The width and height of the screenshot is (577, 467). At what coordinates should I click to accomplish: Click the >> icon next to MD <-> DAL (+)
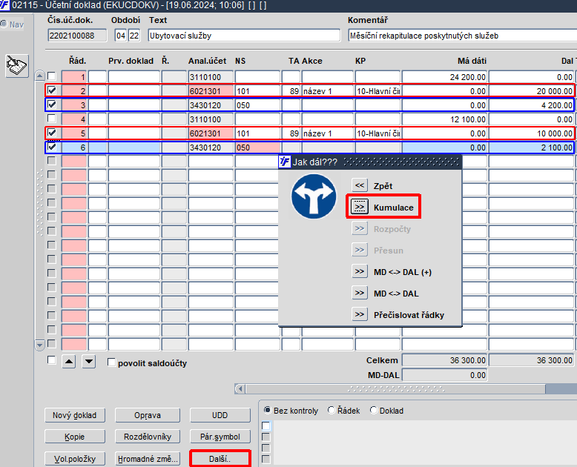[x=360, y=272]
